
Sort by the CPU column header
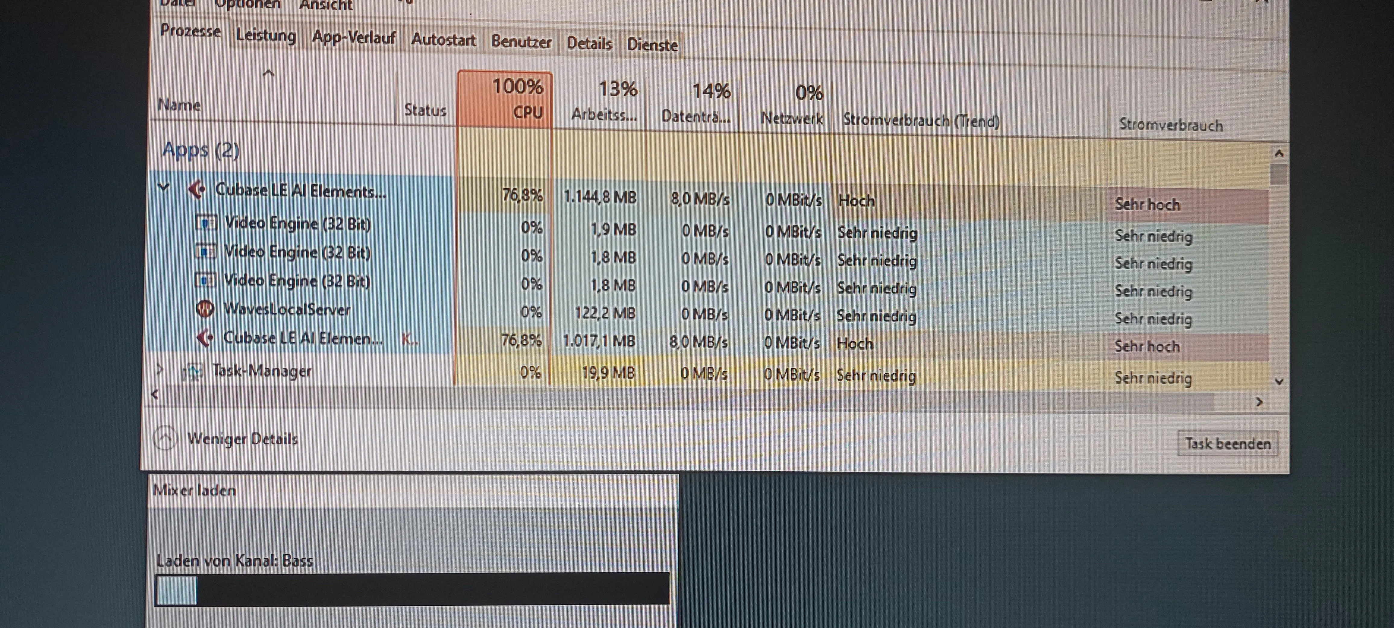(x=505, y=99)
